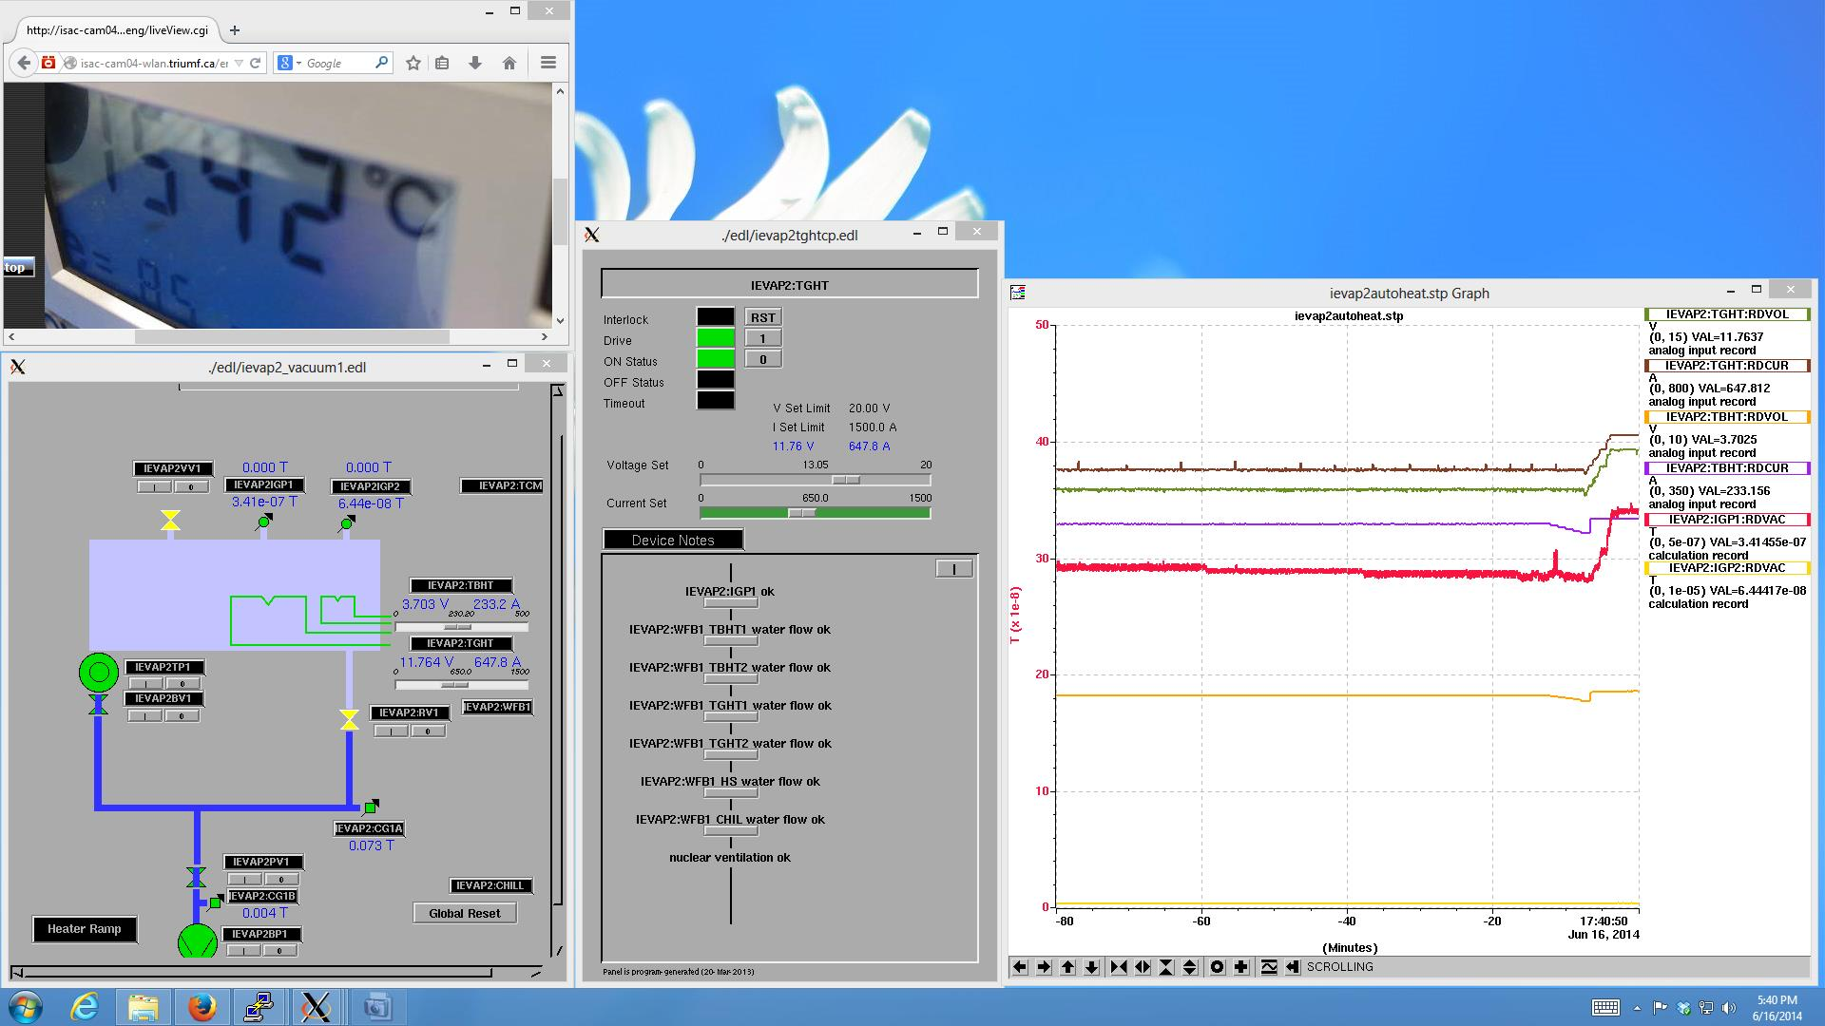Open the IEVAP2:TGHT device panel in vacuum window

click(461, 643)
